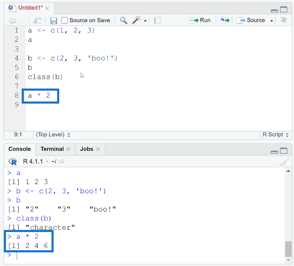The width and height of the screenshot is (294, 266).
Task: Re-run the previous code region
Action: pyautogui.click(x=225, y=20)
